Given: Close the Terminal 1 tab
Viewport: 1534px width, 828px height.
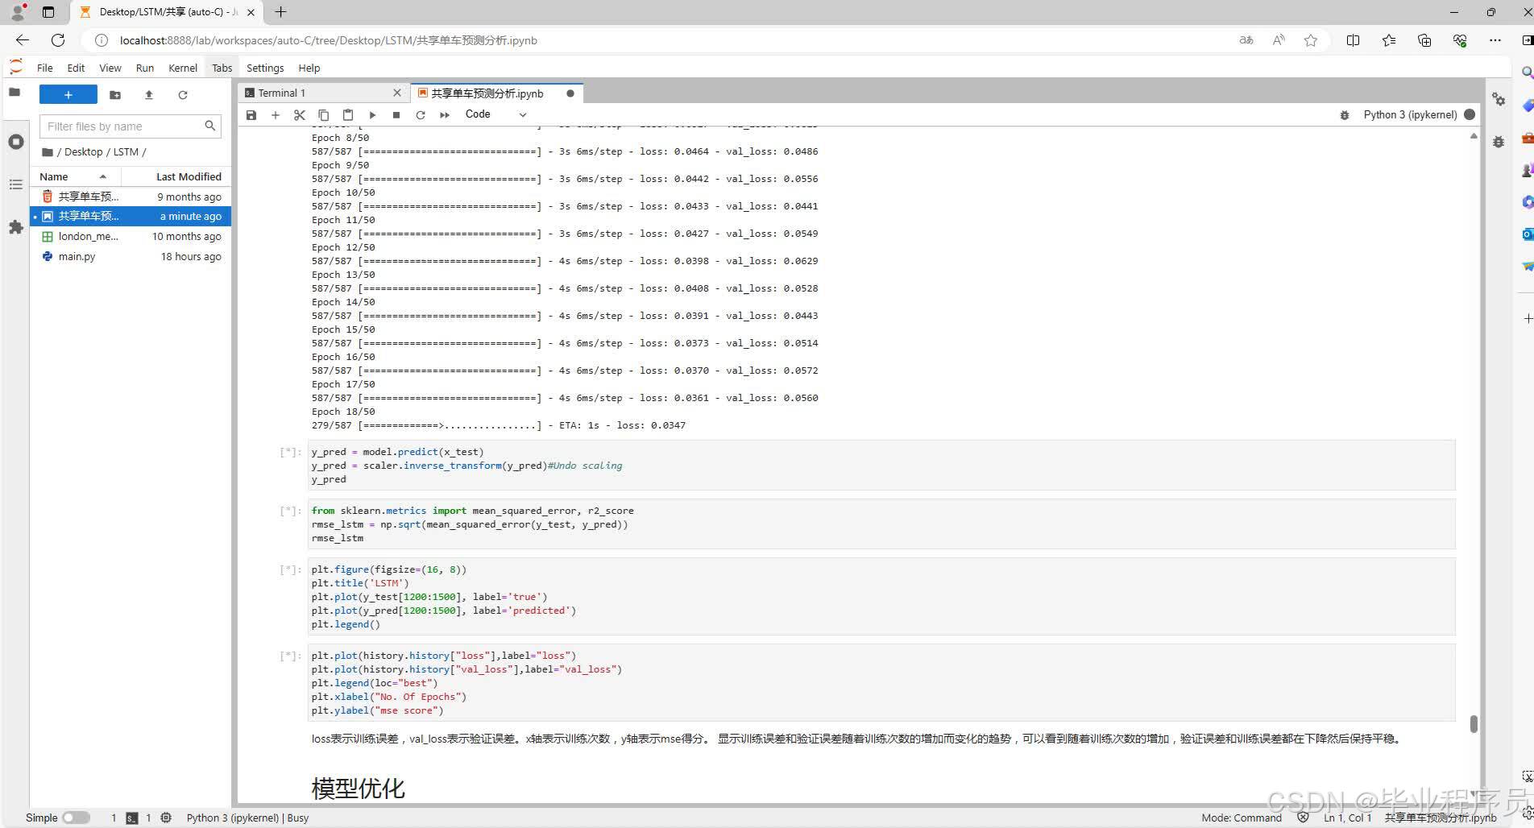Looking at the screenshot, I should pos(396,93).
